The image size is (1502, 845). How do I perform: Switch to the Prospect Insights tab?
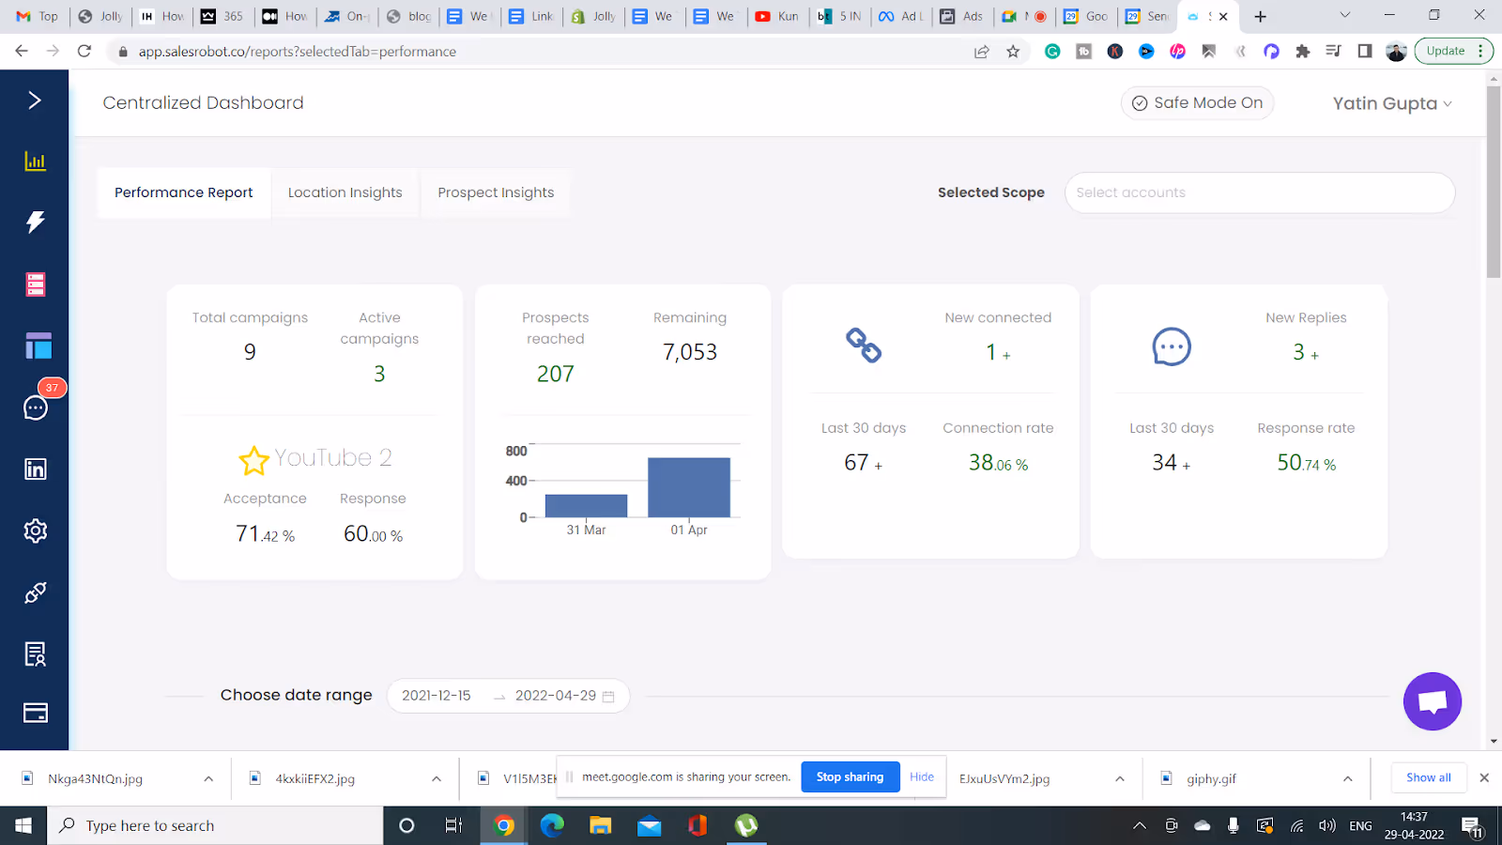click(x=496, y=192)
